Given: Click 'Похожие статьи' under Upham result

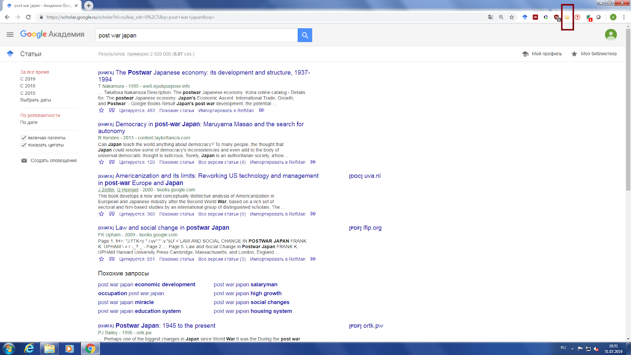Looking at the screenshot, I should [177, 259].
